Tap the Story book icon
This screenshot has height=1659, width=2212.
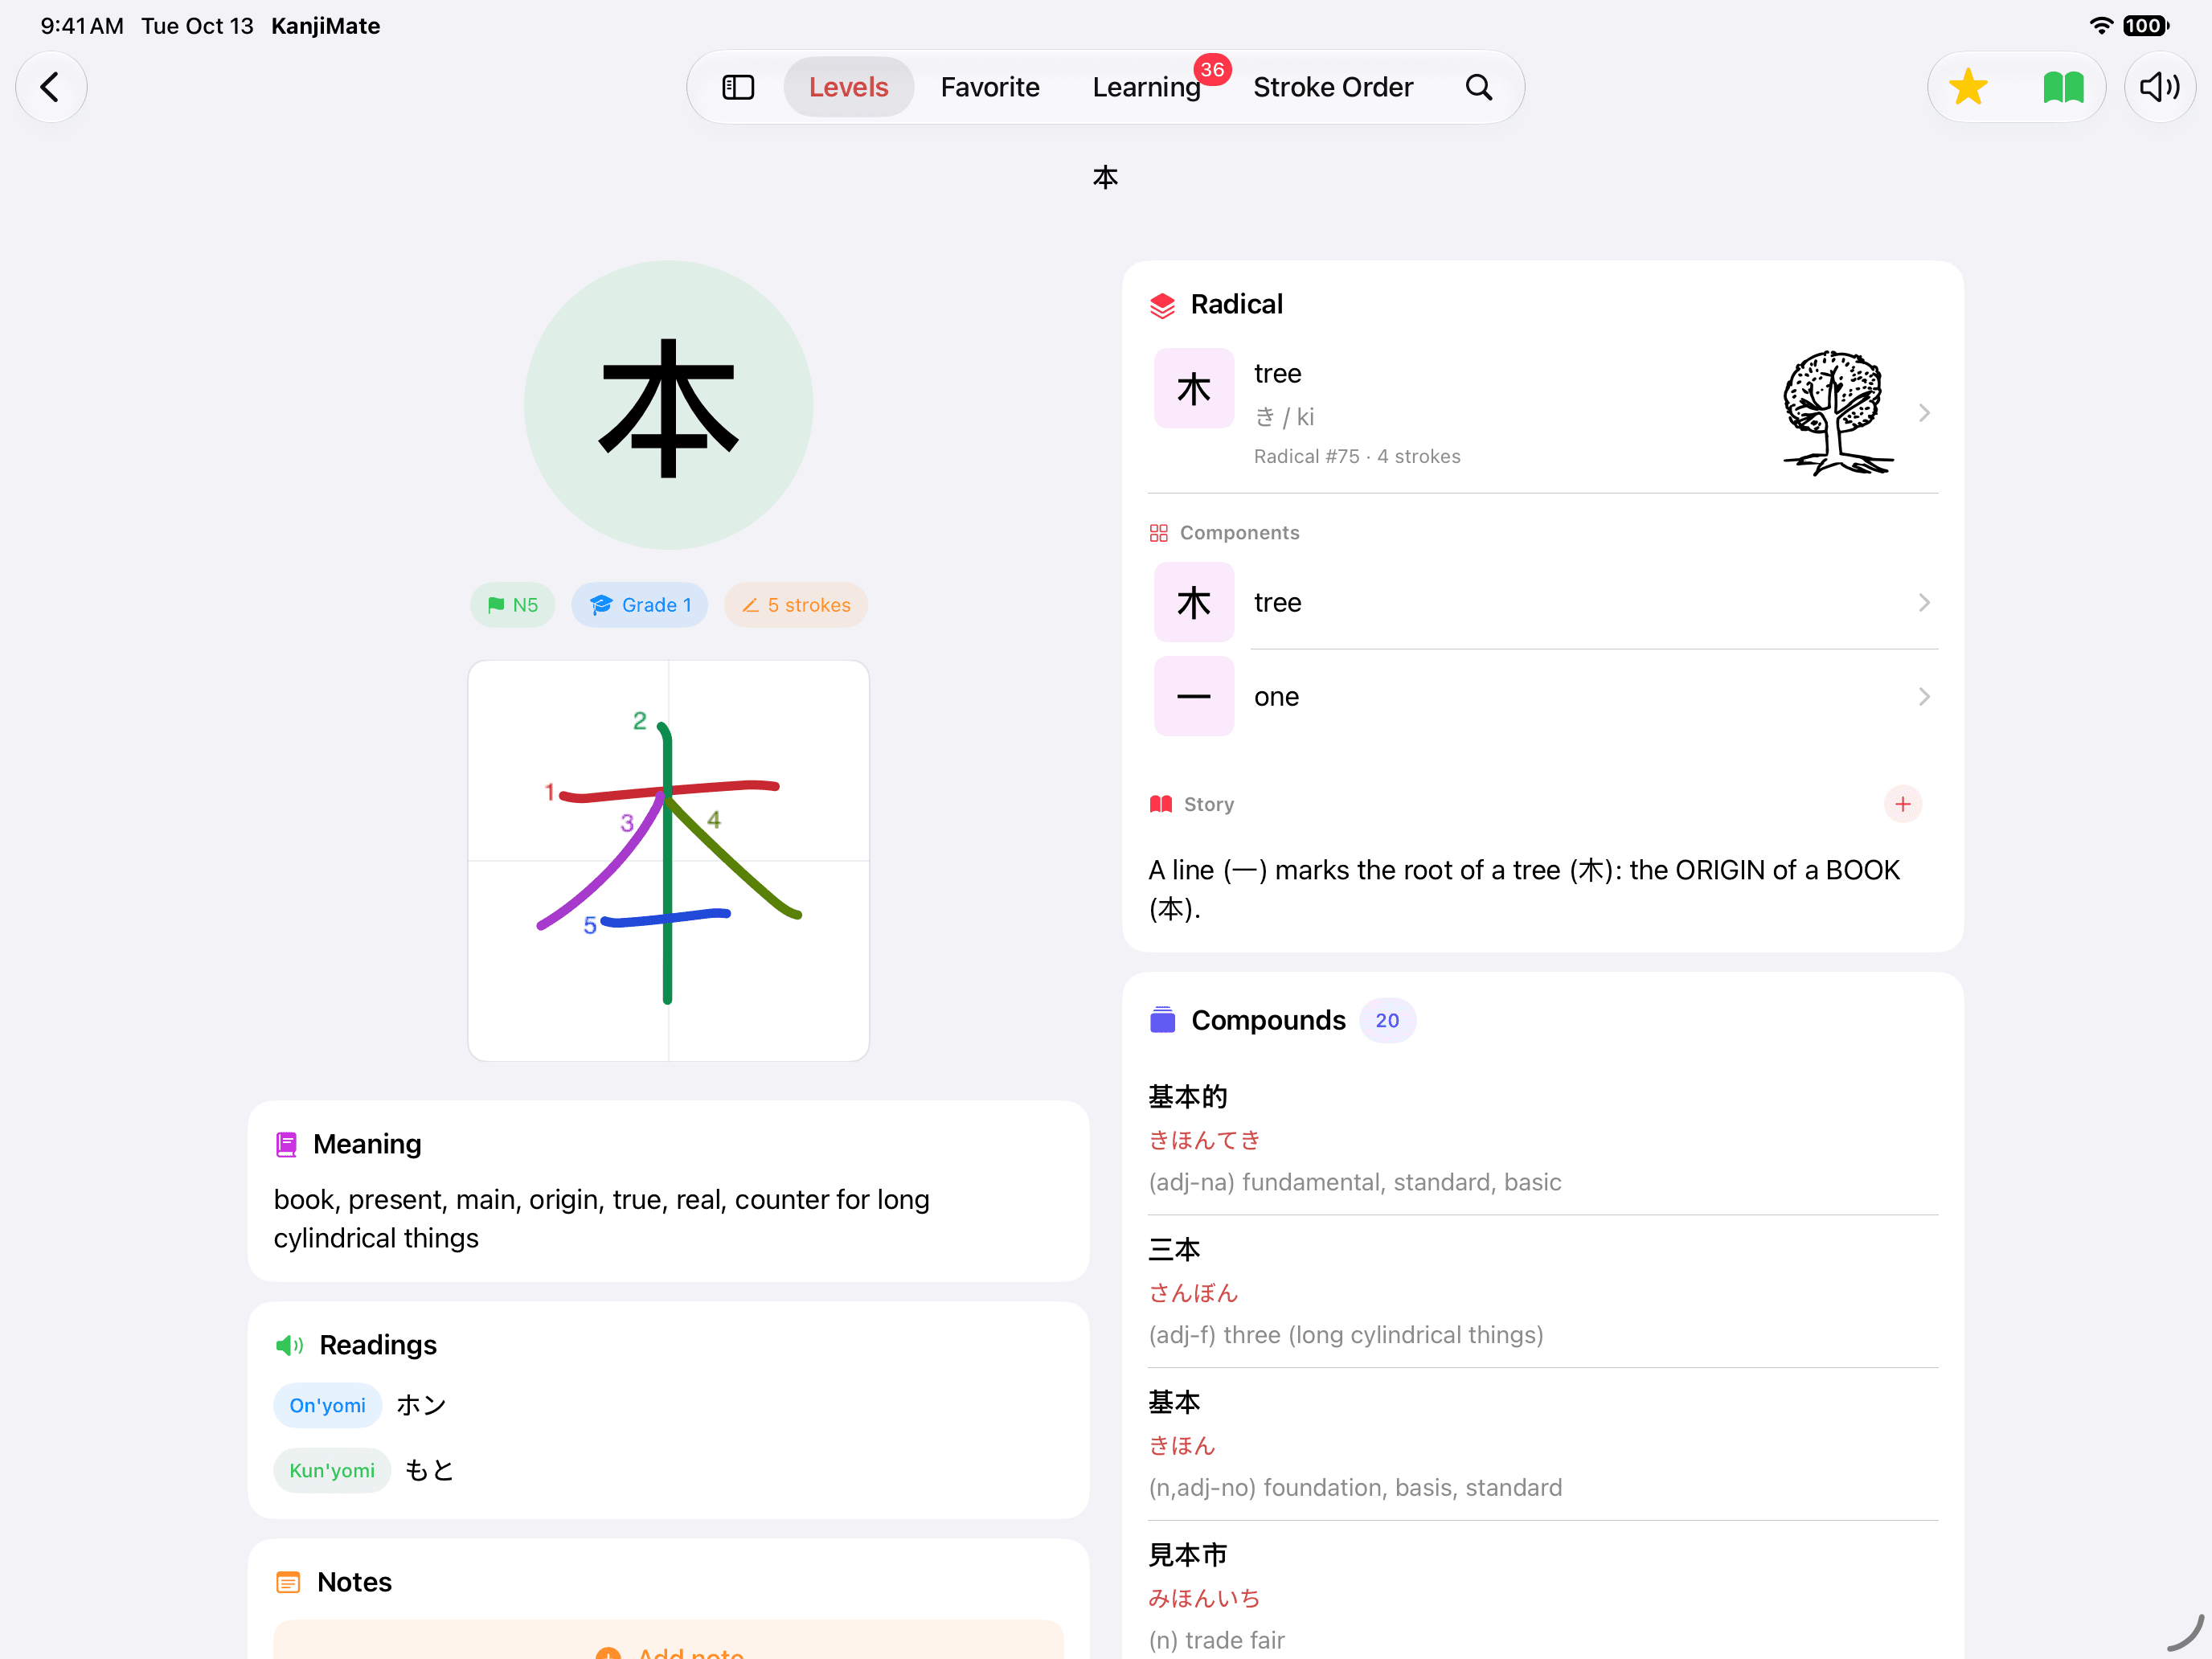[x=1161, y=804]
